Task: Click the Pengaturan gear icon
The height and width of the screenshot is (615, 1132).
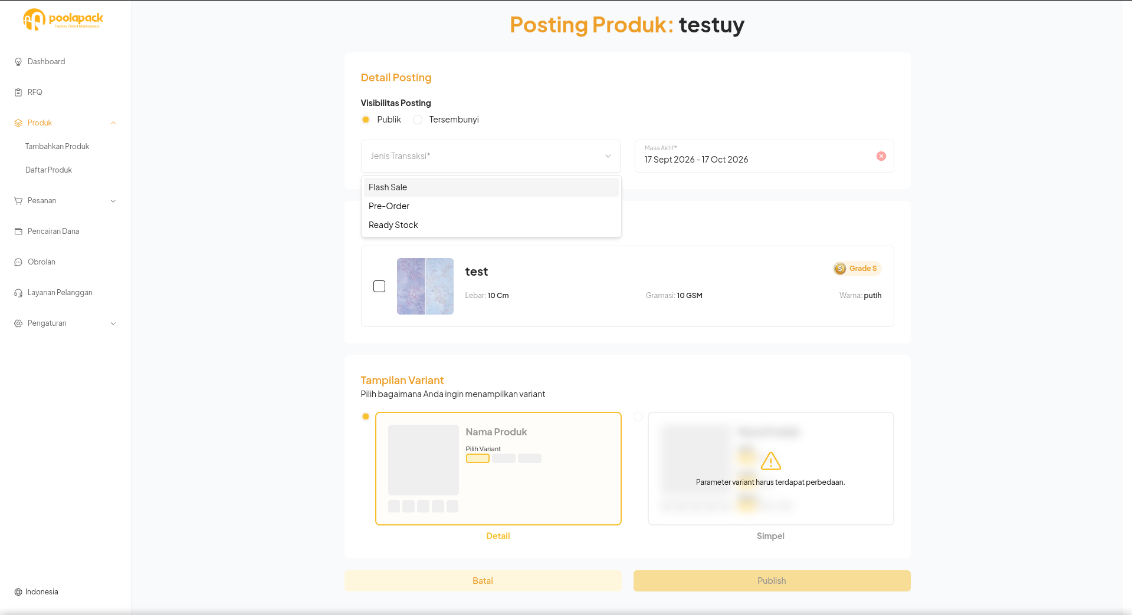Action: click(x=18, y=323)
